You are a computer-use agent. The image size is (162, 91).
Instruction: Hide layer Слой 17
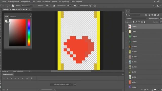(x=127, y=27)
